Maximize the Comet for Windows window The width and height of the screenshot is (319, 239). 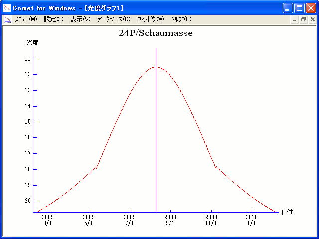(x=299, y=8)
